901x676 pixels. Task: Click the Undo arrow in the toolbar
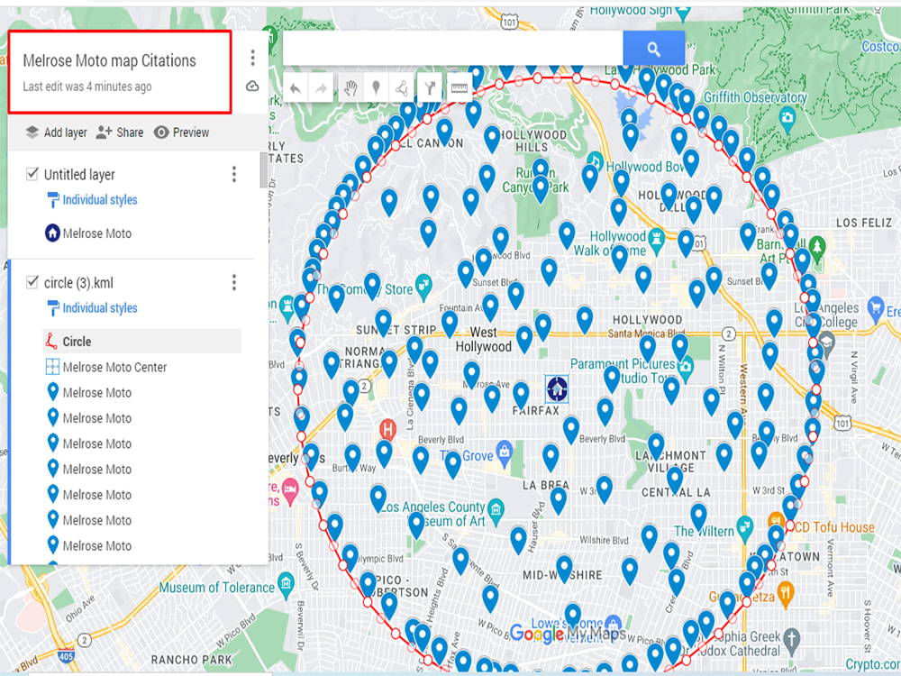[296, 87]
